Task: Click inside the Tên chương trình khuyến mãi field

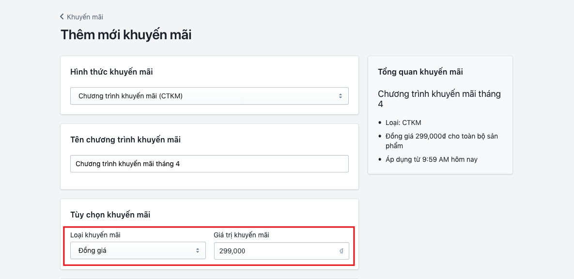Action: pos(209,163)
